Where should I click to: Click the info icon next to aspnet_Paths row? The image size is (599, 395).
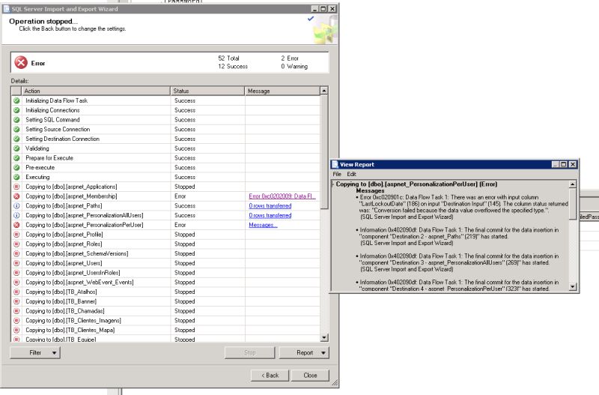point(16,205)
